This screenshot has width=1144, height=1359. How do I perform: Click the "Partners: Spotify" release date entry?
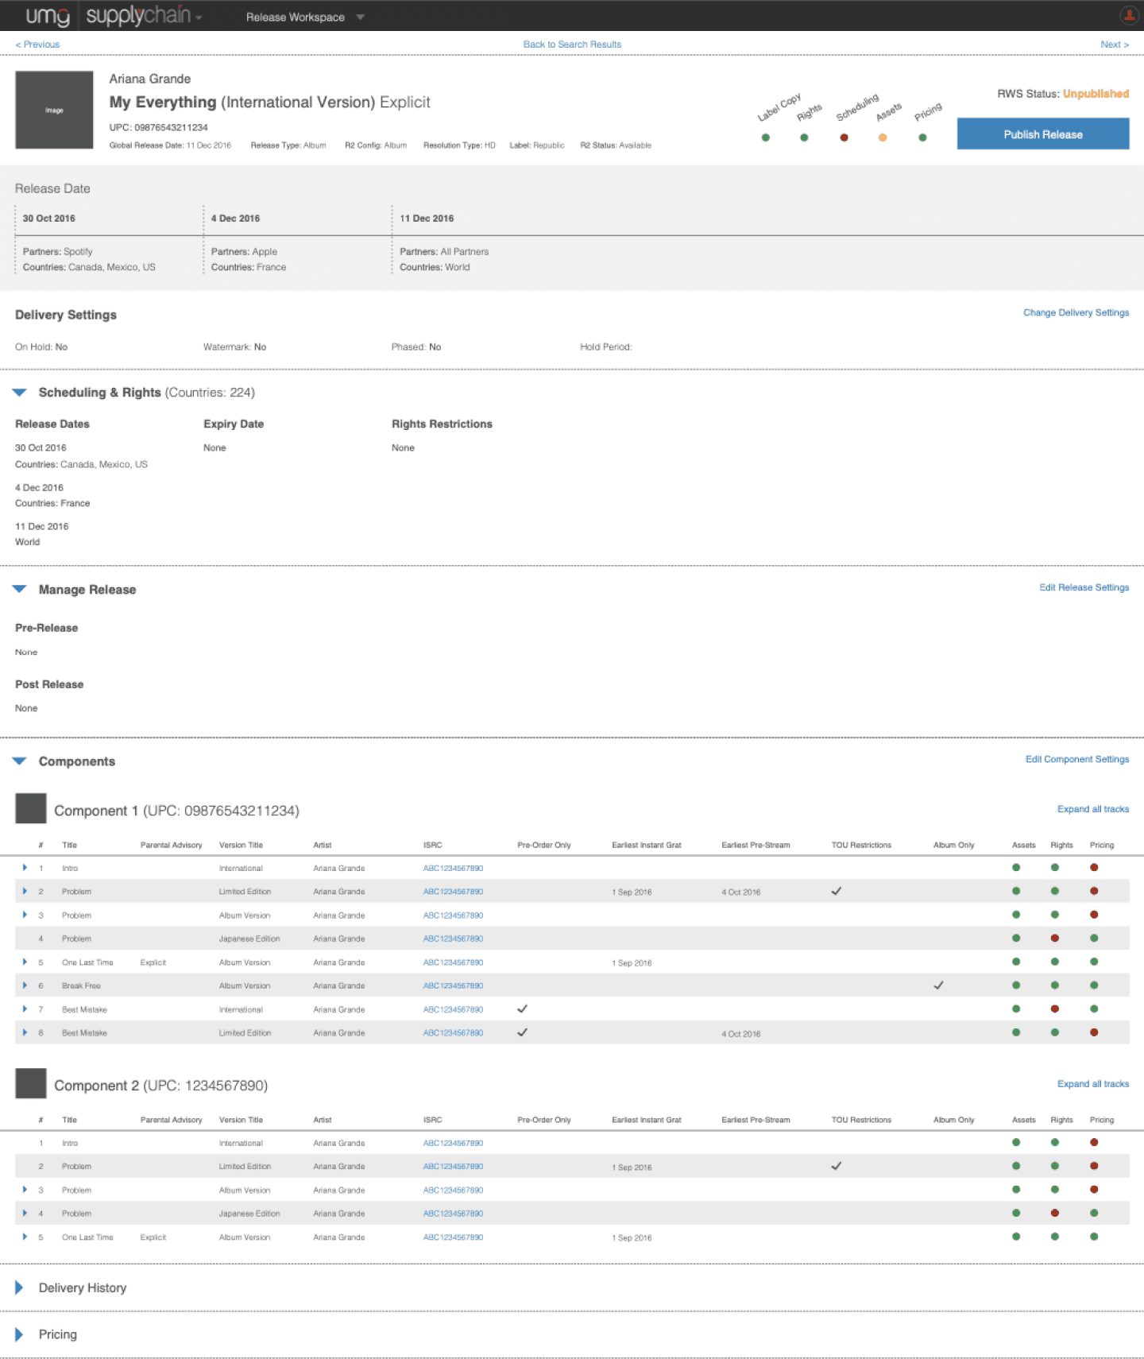tap(57, 251)
